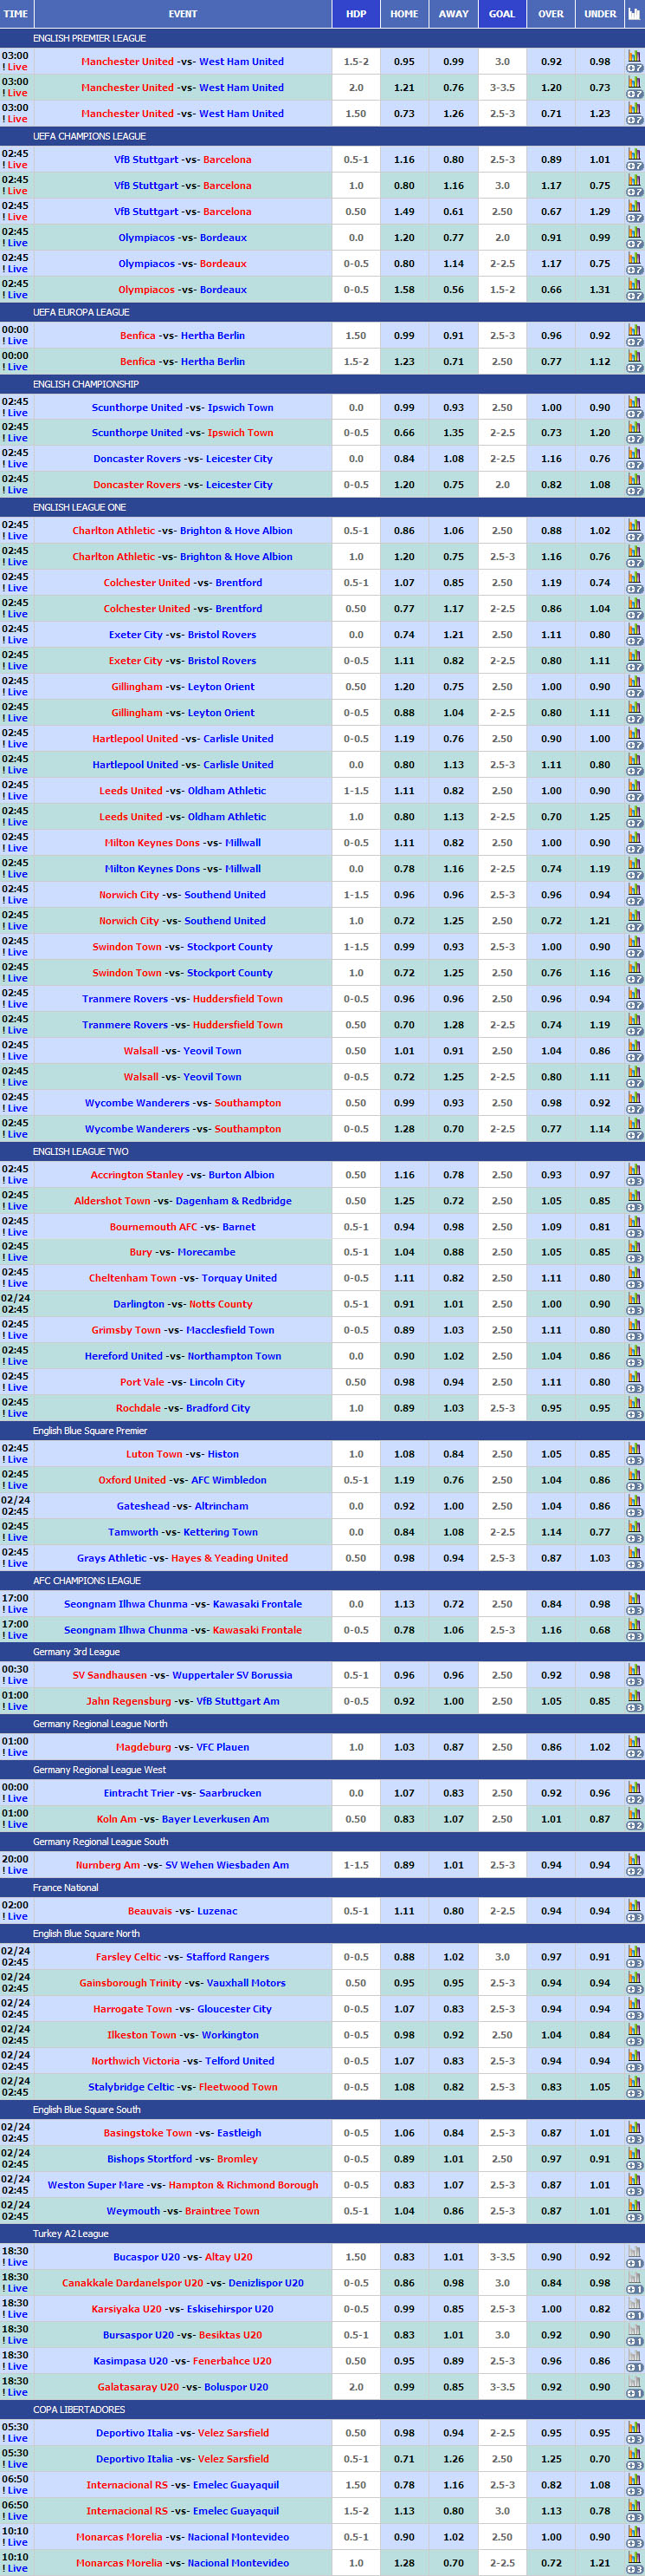Expand more bets for Eintracht Trier vs Saarbrucken
Screen dimensions: 645x2576
(x=634, y=1799)
